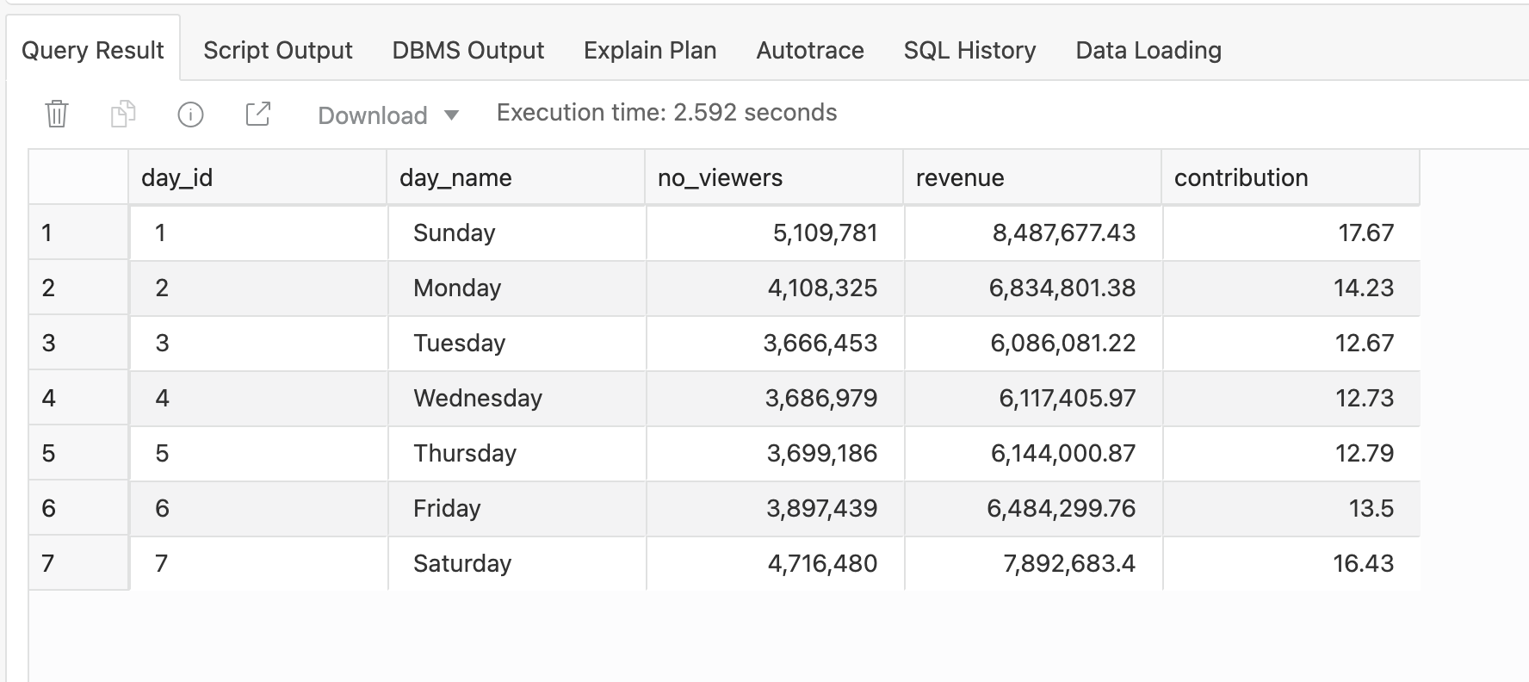Click the 4,108,325 viewers cell
The height and width of the screenshot is (682, 1529).
[x=775, y=288]
